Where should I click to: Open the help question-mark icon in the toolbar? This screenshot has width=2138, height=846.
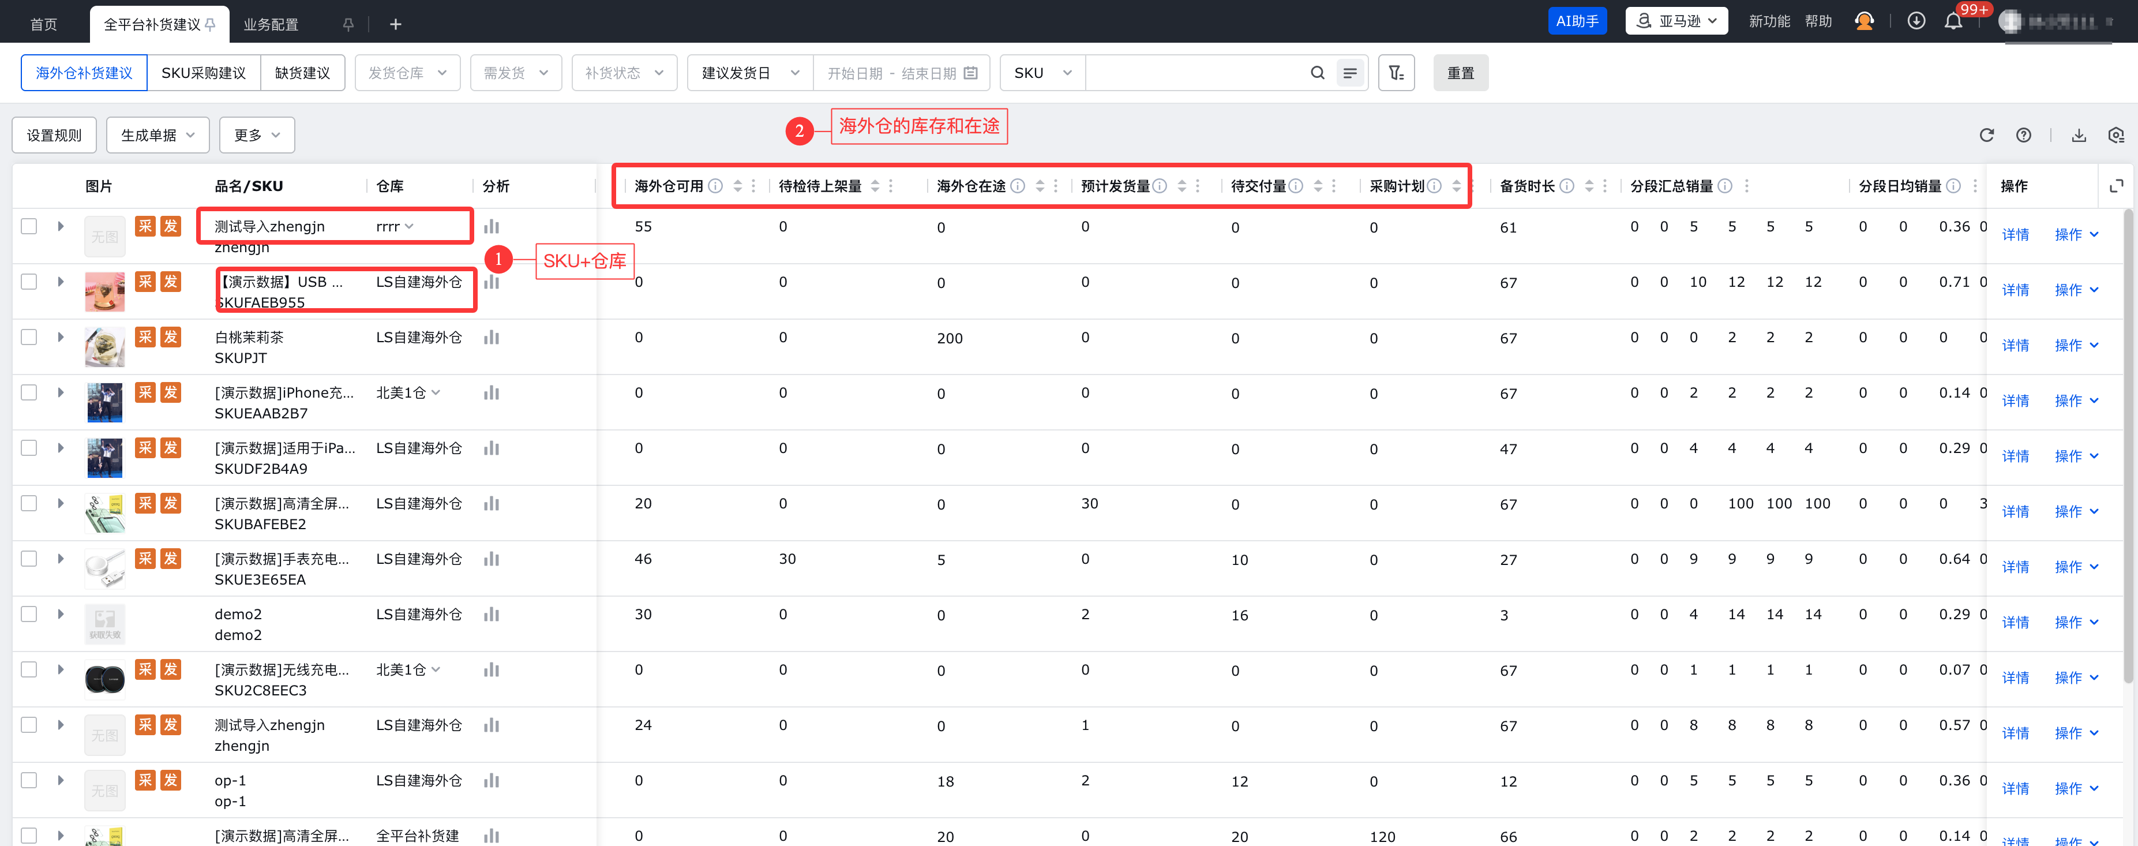click(x=2023, y=136)
